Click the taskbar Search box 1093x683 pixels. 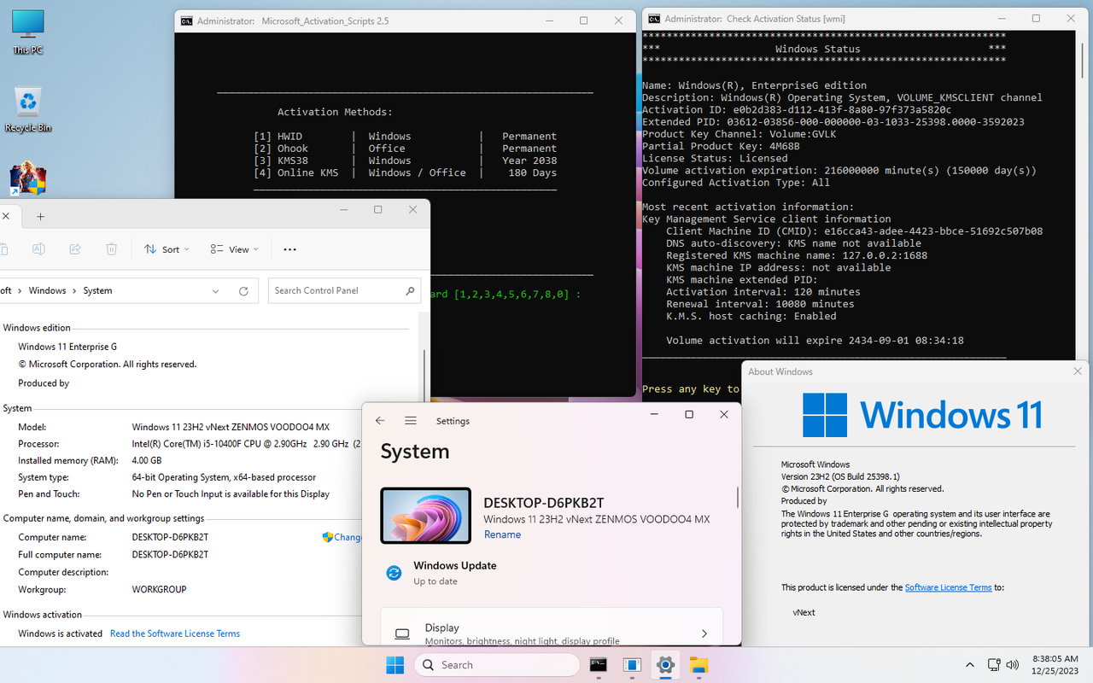[x=497, y=665]
